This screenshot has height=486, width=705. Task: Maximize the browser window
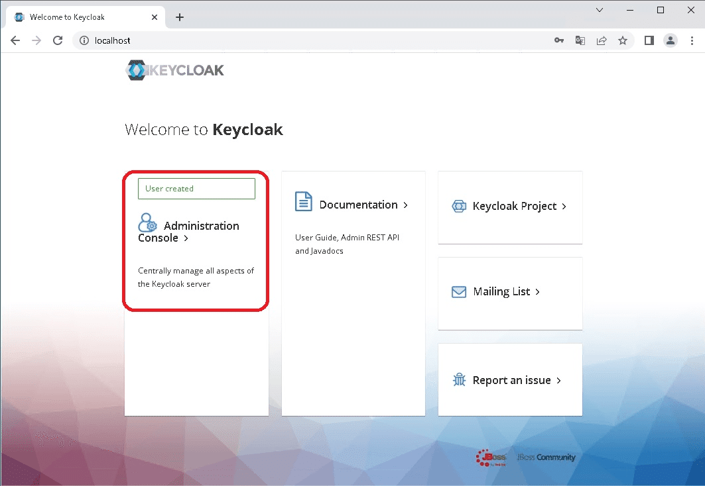pos(661,10)
